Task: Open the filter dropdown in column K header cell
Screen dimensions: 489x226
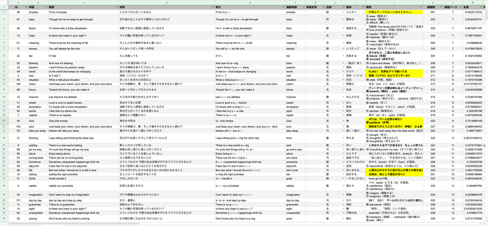Action: tap(441, 7)
